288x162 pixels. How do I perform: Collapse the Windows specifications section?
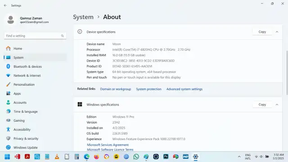(x=277, y=105)
